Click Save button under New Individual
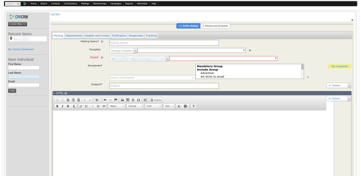Screen dimensions: 361x176 click(12, 91)
